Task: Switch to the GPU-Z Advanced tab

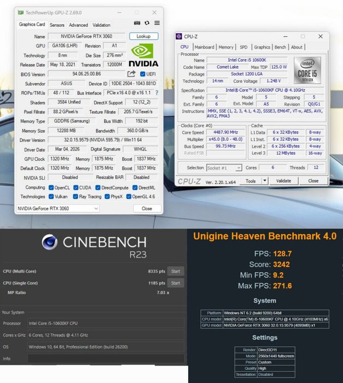Action: coord(78,25)
